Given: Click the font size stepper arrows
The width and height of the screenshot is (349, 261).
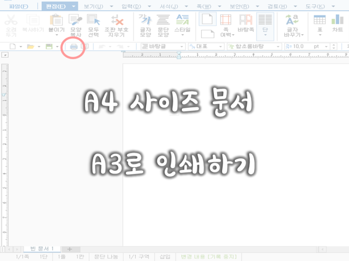Looking at the screenshot, I should click(x=333, y=47).
